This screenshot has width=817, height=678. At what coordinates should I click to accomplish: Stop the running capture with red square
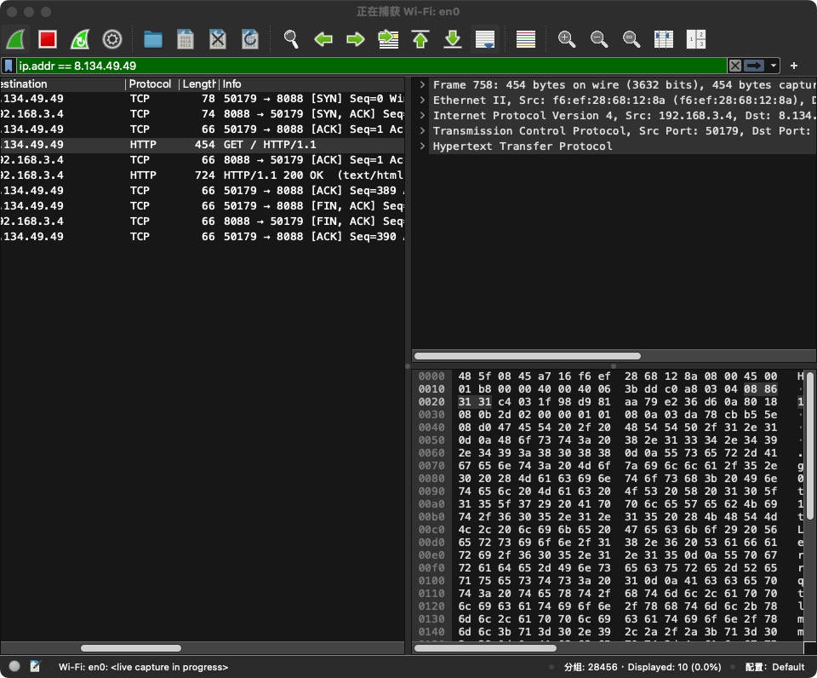(x=48, y=39)
